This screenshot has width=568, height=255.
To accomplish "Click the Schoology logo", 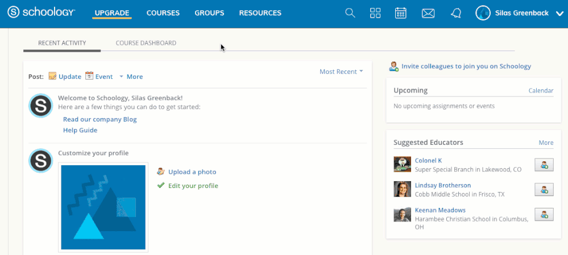I will point(42,12).
